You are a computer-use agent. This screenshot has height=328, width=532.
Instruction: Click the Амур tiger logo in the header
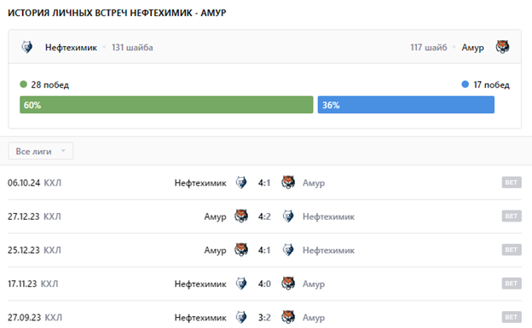[502, 47]
